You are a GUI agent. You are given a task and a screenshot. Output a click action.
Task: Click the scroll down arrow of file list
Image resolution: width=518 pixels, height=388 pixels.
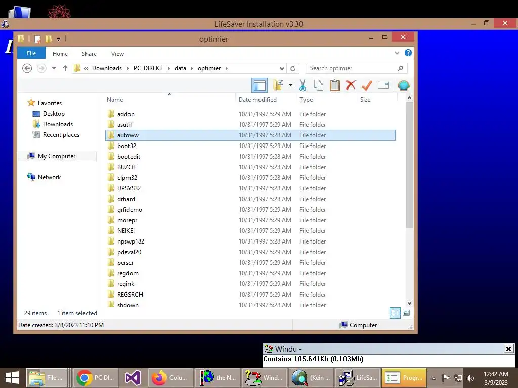pyautogui.click(x=409, y=303)
